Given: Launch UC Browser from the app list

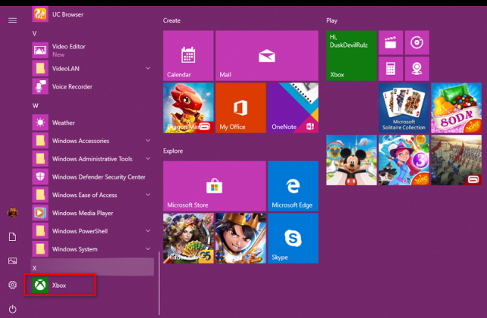Looking at the screenshot, I should tap(93, 14).
